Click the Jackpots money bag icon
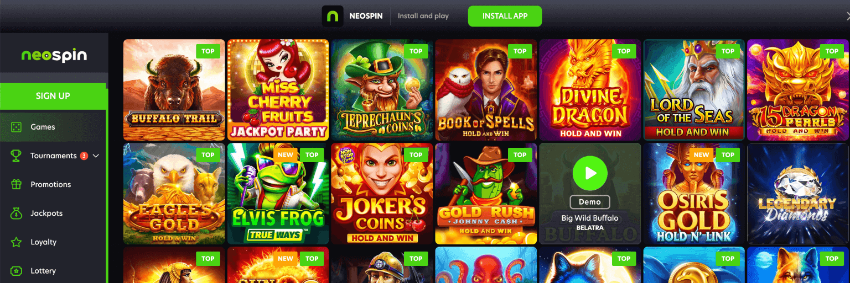The image size is (850, 283). tap(16, 213)
